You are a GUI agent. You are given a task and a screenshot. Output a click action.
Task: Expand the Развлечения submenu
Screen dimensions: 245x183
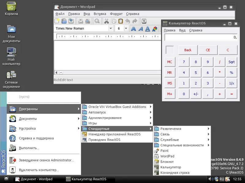(182, 129)
